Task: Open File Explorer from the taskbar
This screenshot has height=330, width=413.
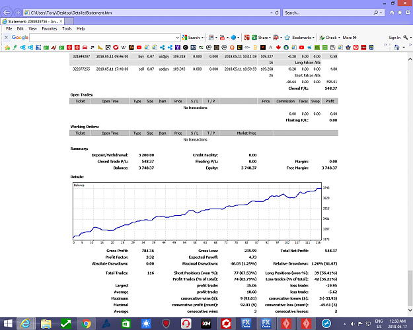Action: (46, 323)
